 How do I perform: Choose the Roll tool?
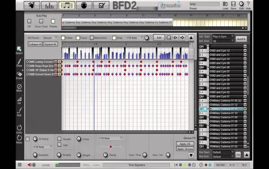click(19, 110)
